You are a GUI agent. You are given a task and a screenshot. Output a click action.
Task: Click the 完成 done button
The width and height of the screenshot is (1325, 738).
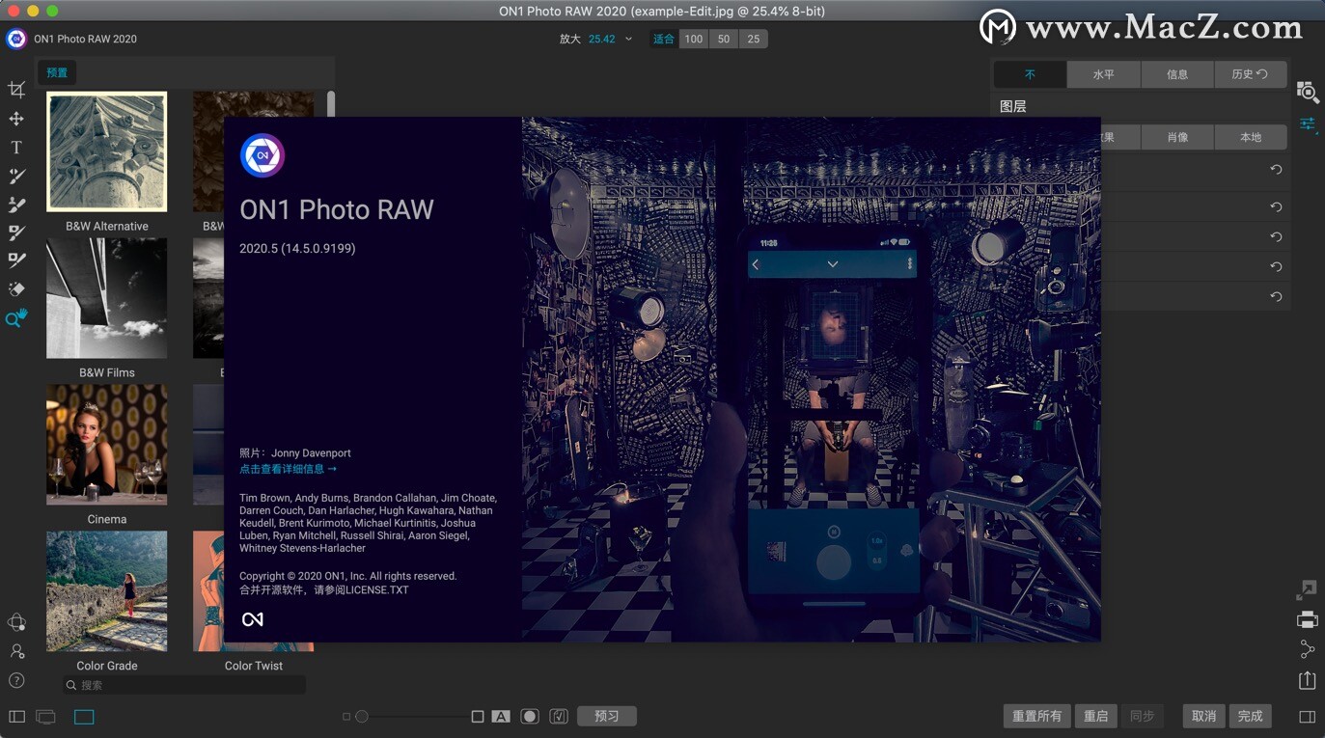1251,716
